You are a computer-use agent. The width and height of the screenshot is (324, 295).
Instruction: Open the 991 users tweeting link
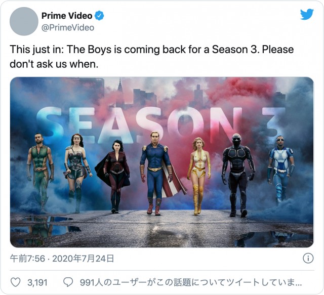tap(191, 282)
